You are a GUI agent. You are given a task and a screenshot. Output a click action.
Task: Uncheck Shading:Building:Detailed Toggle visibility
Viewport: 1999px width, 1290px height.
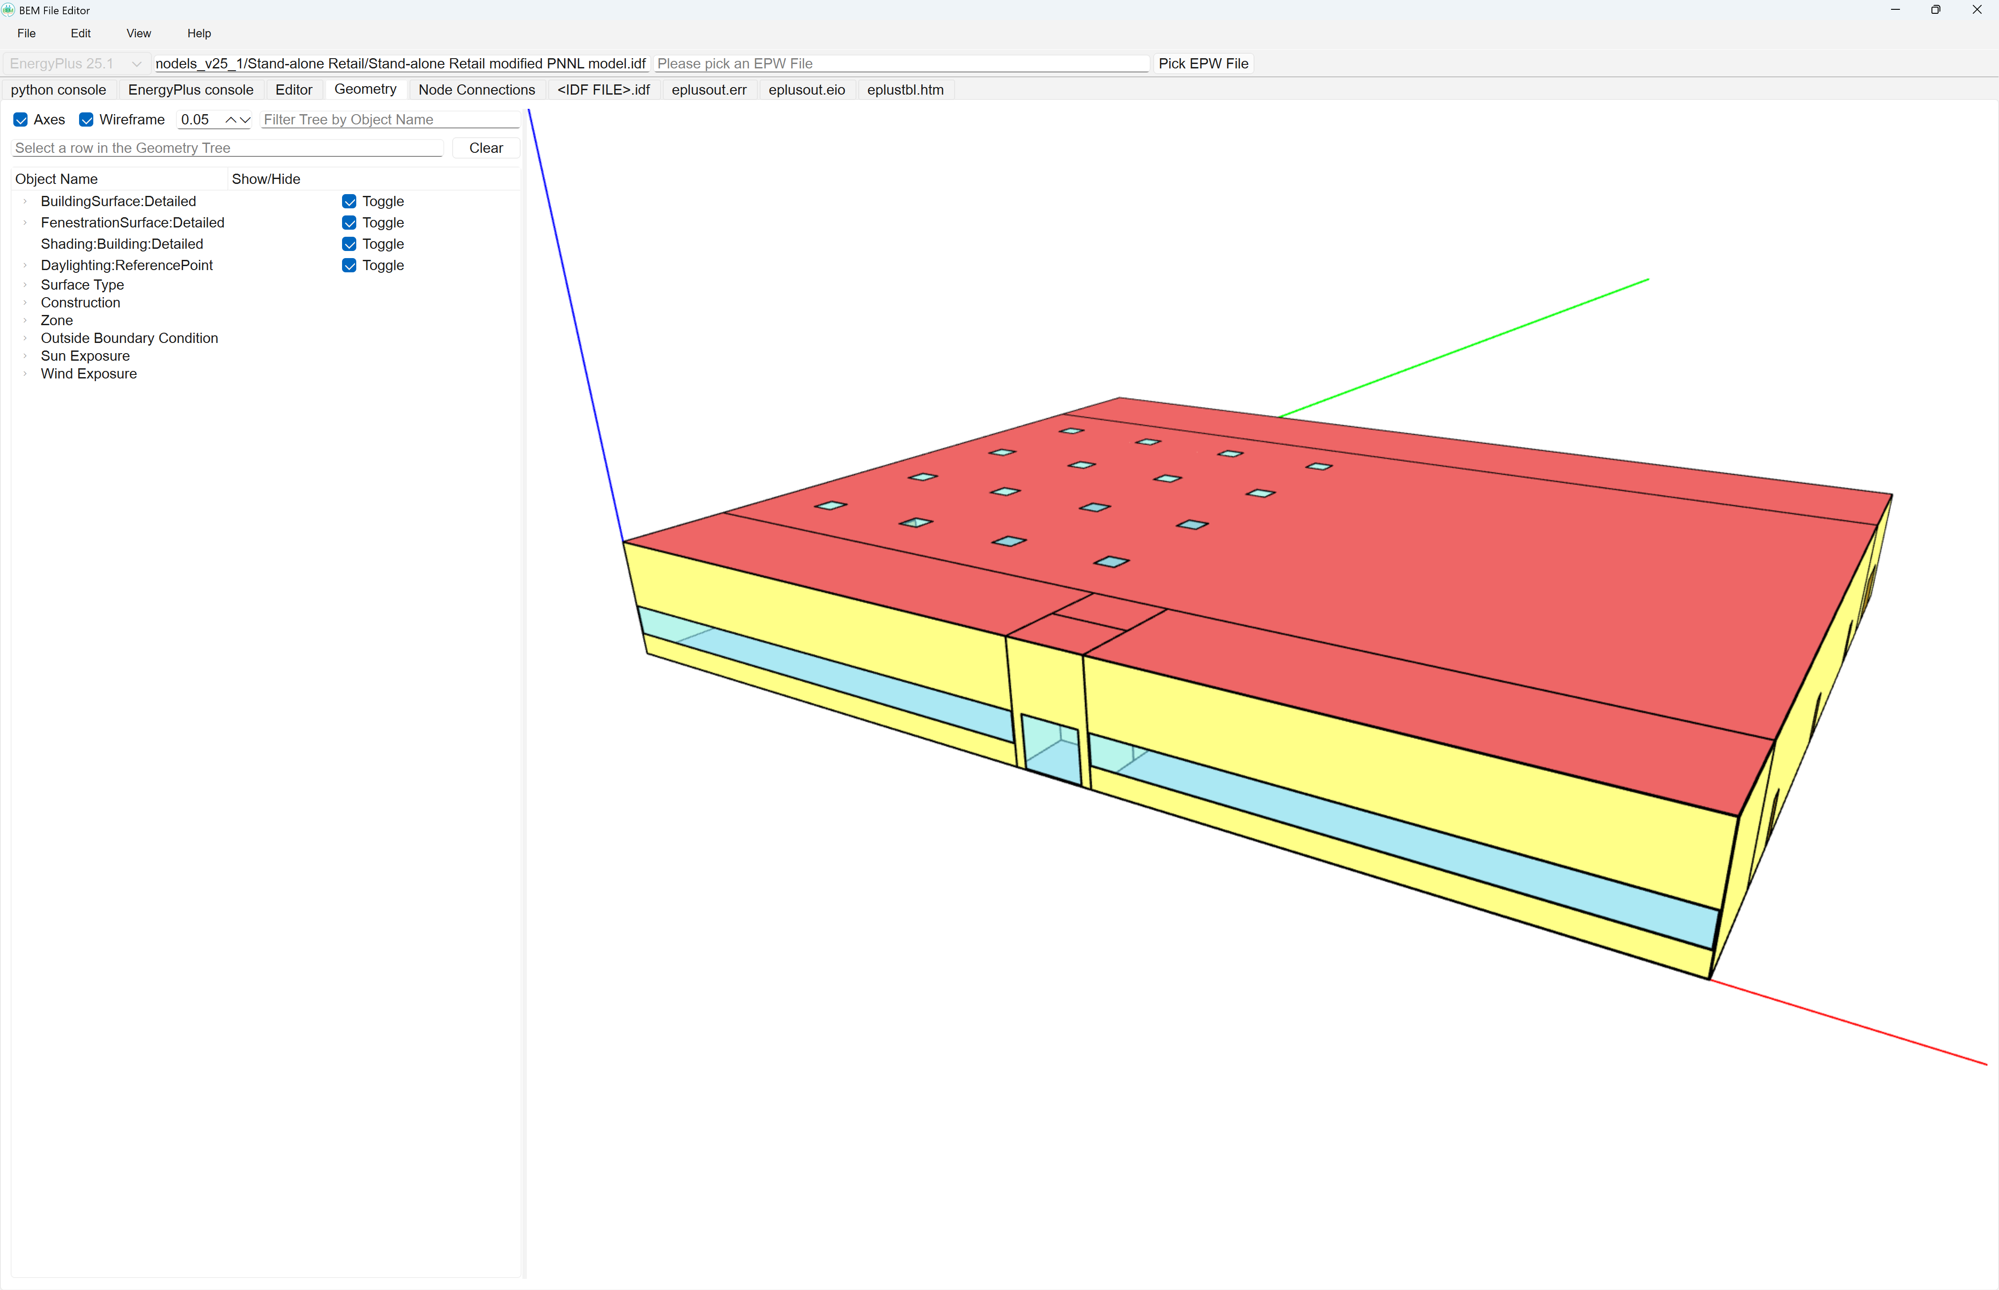pyautogui.click(x=349, y=244)
